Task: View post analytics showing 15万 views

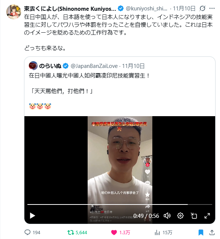Action: point(157,232)
